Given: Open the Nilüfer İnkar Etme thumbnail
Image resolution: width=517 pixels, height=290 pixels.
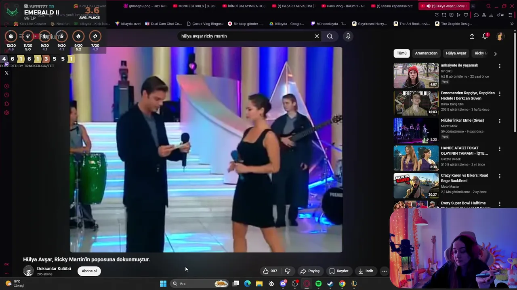Looking at the screenshot, I should [x=416, y=130].
